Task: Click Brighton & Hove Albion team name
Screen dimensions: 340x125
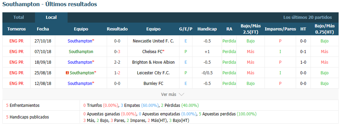Action: click(x=153, y=62)
